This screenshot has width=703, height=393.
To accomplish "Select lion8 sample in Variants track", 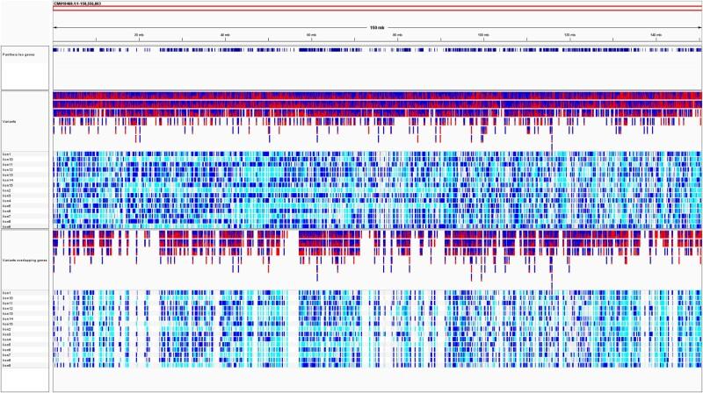I will [6, 221].
